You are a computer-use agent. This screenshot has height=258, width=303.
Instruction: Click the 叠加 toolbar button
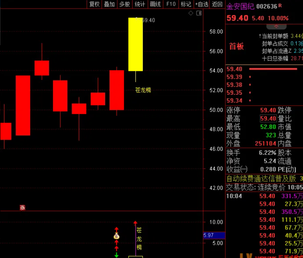[109, 4]
